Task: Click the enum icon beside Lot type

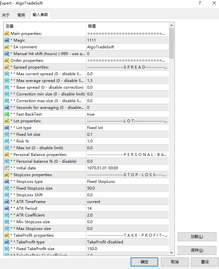Action: tap(6, 128)
